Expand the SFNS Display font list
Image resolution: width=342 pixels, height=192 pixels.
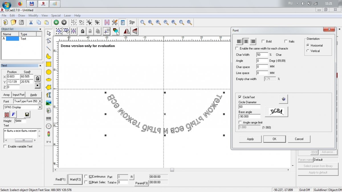coord(40,107)
